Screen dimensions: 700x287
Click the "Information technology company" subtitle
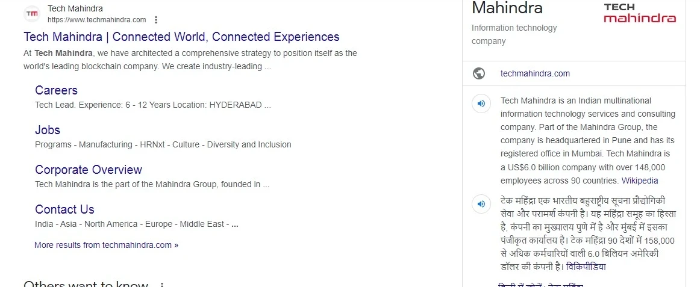click(514, 34)
